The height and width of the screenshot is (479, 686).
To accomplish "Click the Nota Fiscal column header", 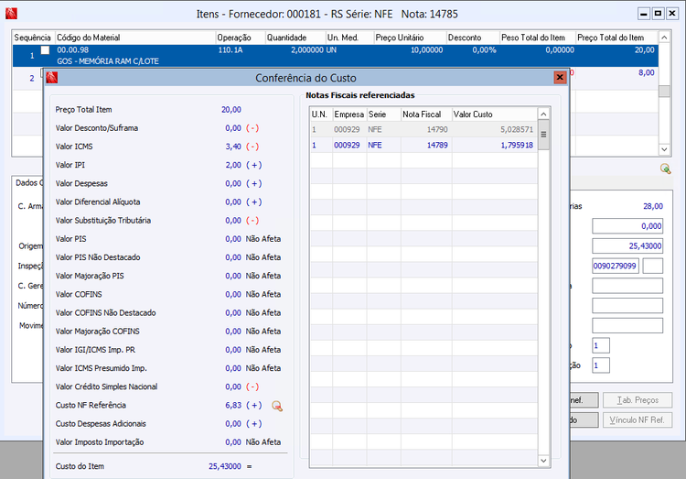I will pyautogui.click(x=426, y=114).
